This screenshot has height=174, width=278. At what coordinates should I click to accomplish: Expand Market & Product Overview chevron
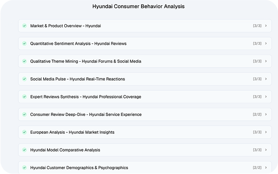(266, 26)
